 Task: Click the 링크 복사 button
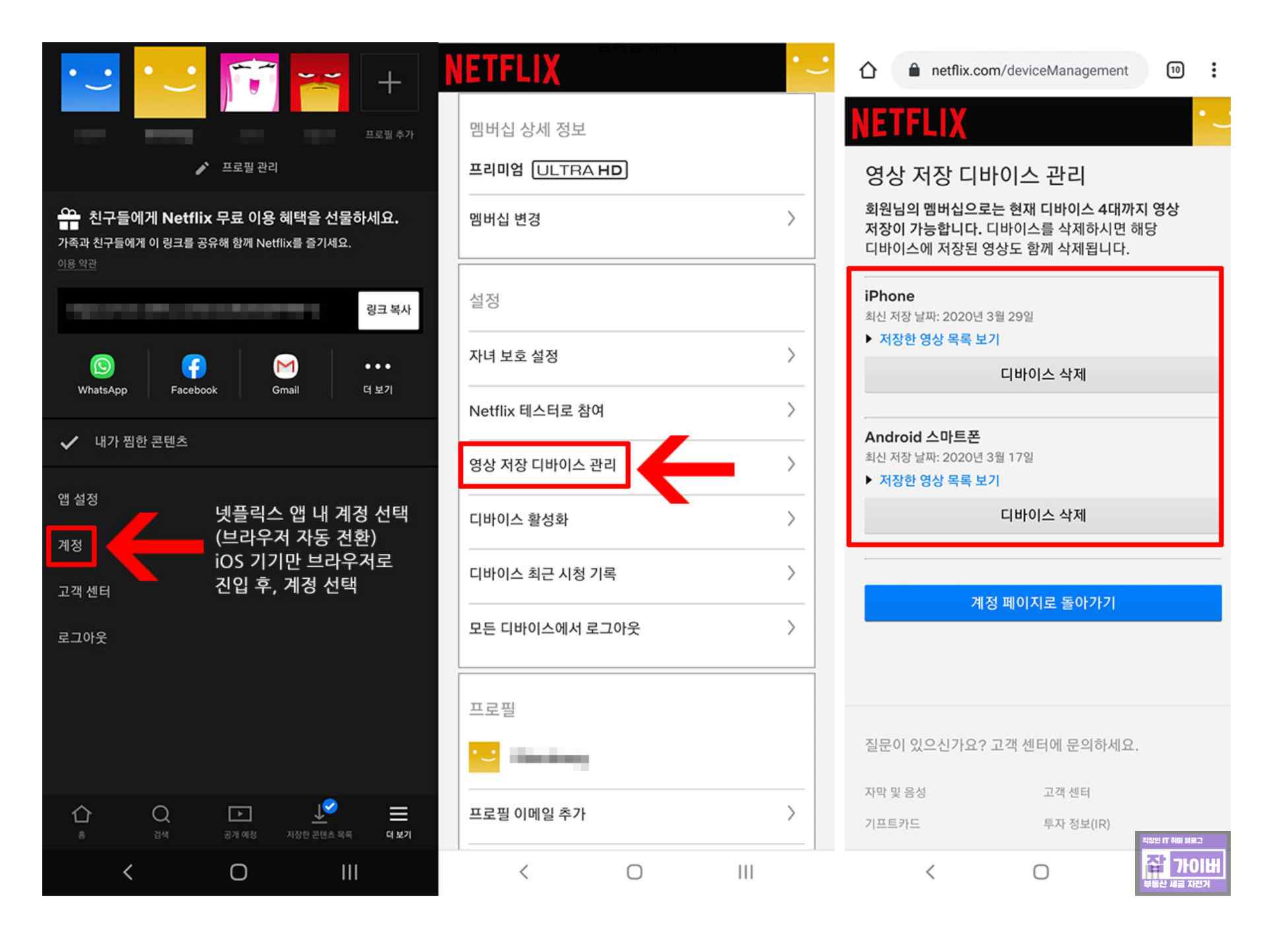coord(389,310)
